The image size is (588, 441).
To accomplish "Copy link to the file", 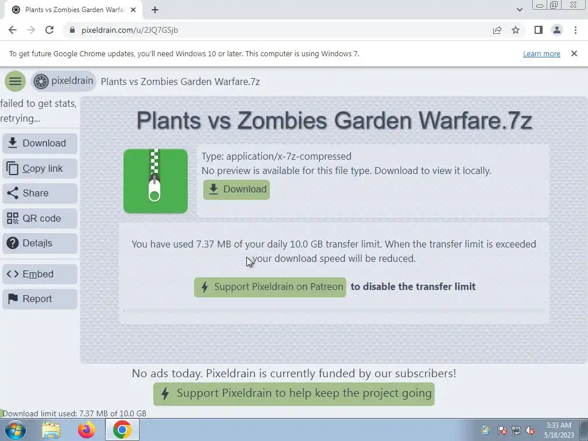I will tap(40, 168).
